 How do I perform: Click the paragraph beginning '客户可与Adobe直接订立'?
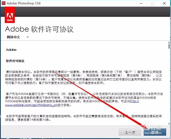click(84, 99)
